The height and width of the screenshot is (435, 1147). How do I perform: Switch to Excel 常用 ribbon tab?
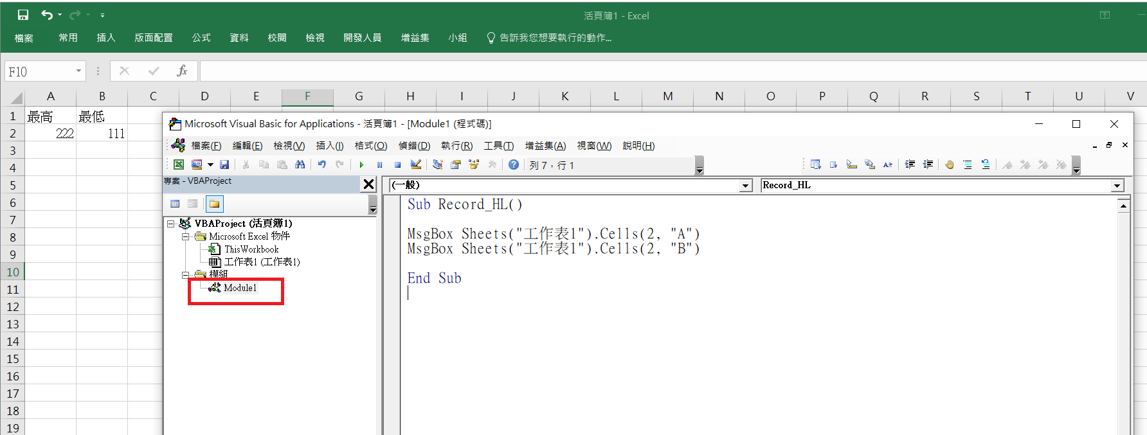coord(68,38)
